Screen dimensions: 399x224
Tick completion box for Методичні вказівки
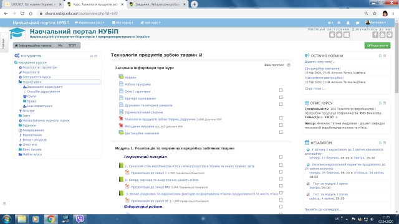coord(281,125)
